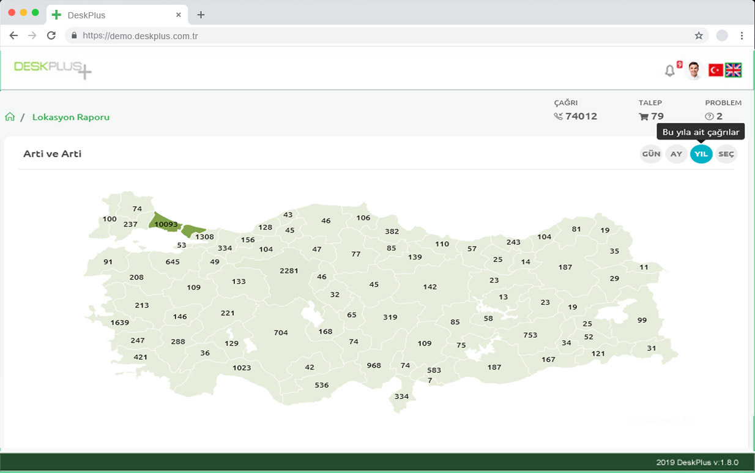Click the phone icon next to ÇAĞRI count
755x473 pixels.
[x=559, y=116]
